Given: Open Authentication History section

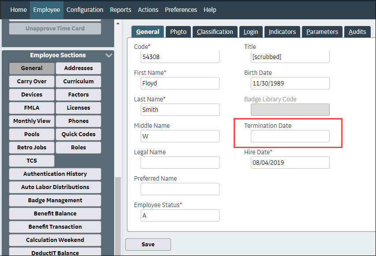Looking at the screenshot, I should (55, 174).
